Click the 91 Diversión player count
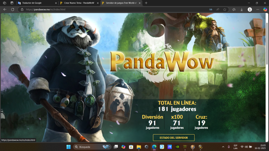 (x=152, y=123)
